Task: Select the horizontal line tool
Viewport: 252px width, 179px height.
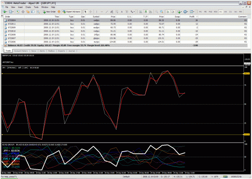Action: (102, 12)
